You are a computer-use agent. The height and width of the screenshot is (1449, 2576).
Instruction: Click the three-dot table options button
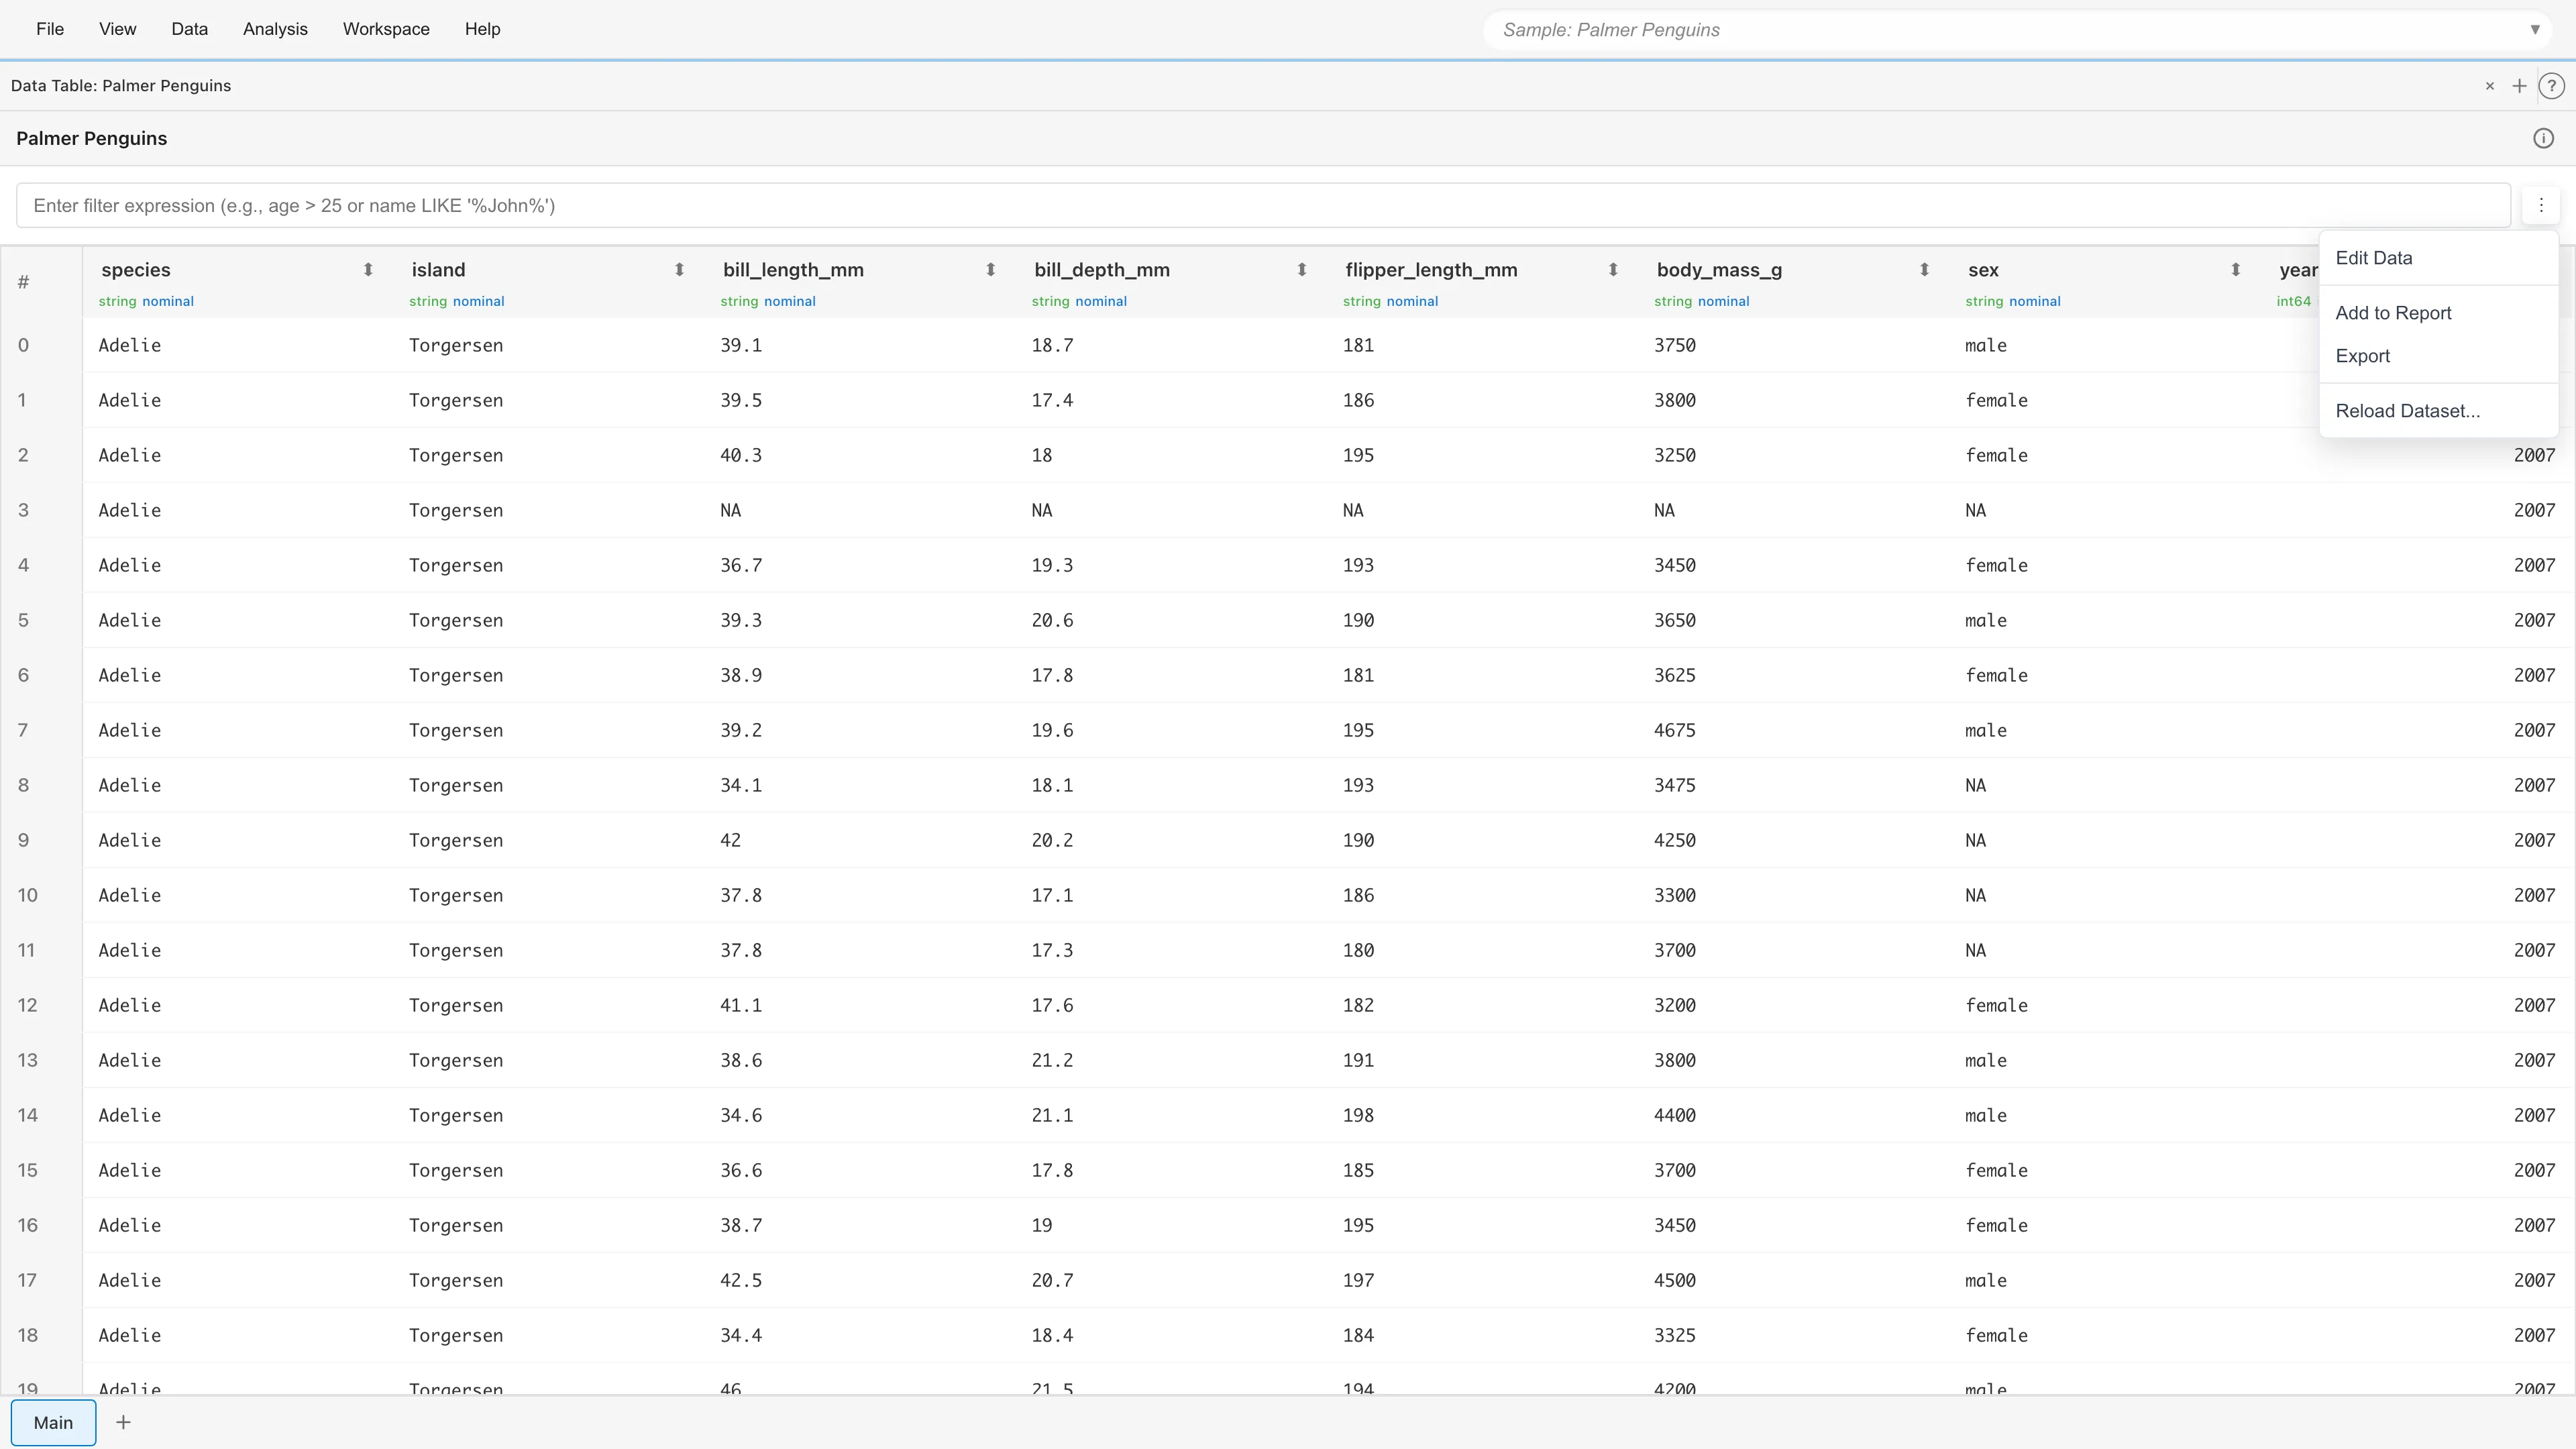[x=2540, y=205]
